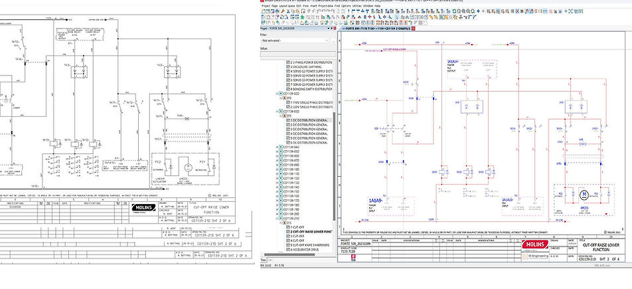This screenshot has width=632, height=289.
Task: Open the Page menu
Action: (274, 6)
